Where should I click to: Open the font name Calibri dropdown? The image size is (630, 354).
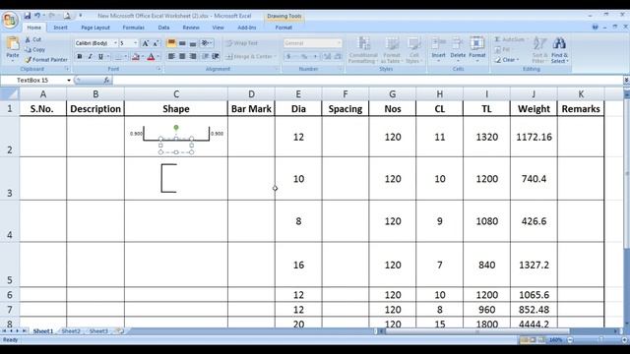[115, 43]
